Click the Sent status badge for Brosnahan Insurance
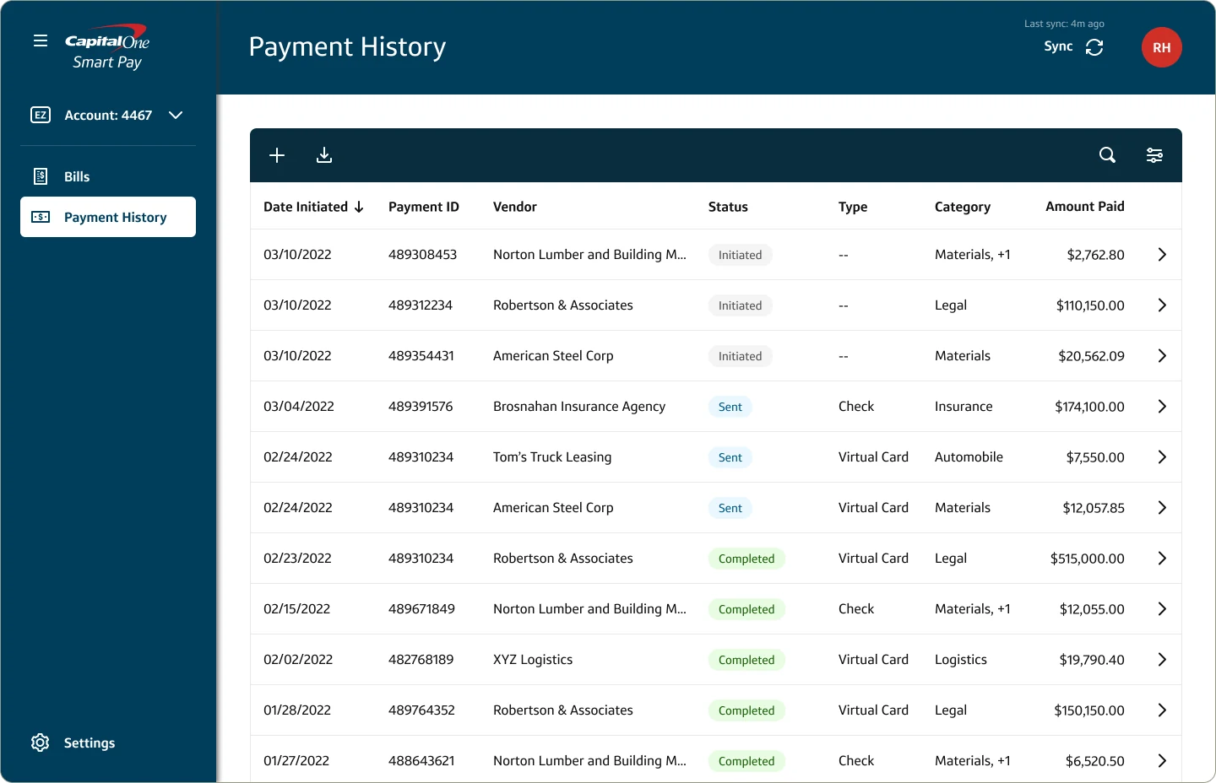Image resolution: width=1216 pixels, height=783 pixels. tap(730, 407)
